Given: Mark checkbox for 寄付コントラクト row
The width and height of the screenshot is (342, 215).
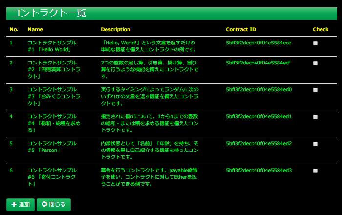Looking at the screenshot, I should coord(315,171).
